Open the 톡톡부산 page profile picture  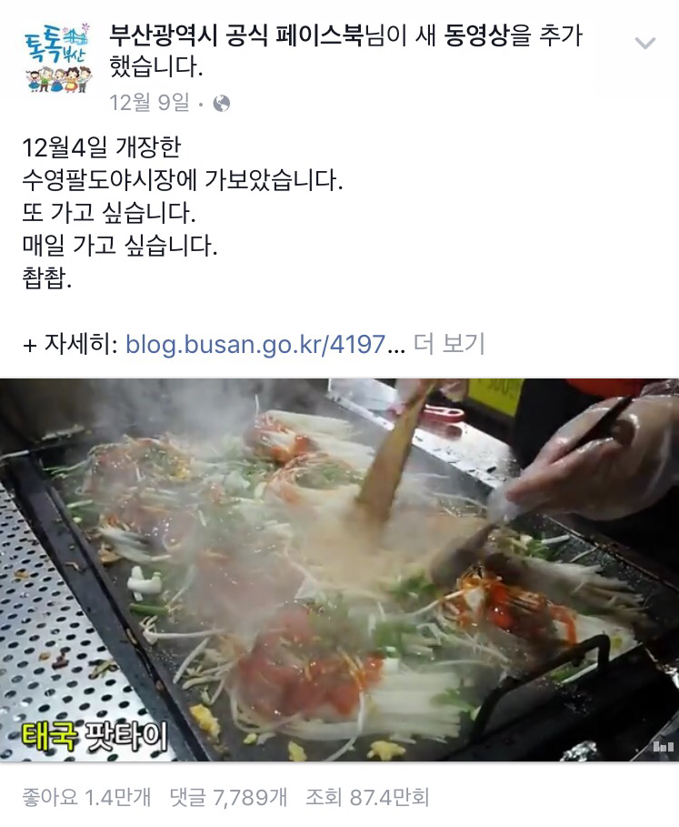[x=58, y=58]
